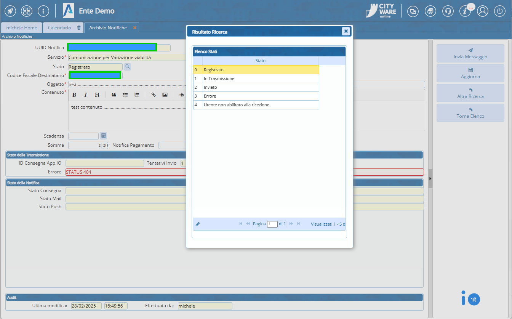This screenshot has width=512, height=319.
Task: Click the rocket launcher icon in header
Action: click(10, 11)
